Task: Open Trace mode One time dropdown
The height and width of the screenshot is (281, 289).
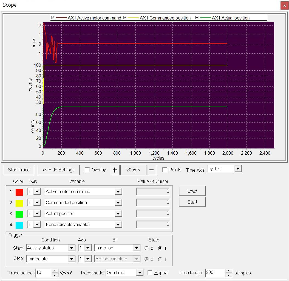Action: (140, 273)
